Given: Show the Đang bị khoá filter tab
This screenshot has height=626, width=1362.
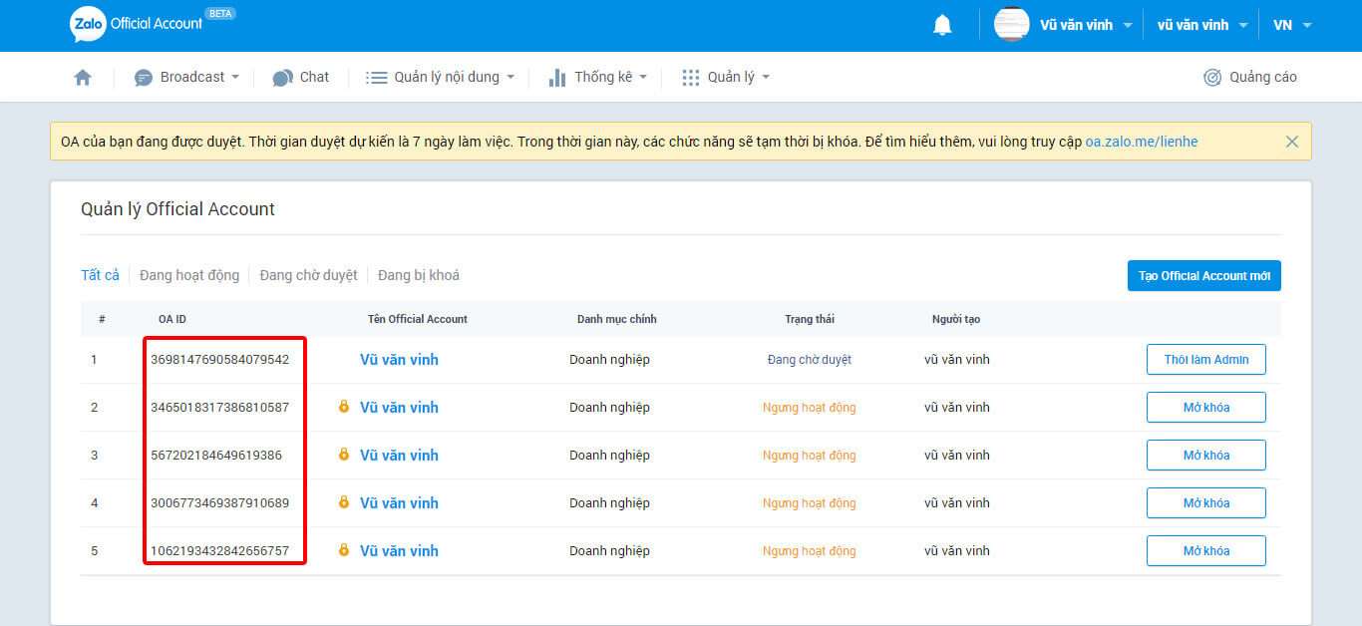Looking at the screenshot, I should [419, 275].
